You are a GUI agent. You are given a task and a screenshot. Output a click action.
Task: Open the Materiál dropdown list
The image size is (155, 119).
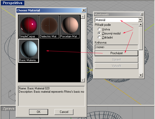click(140, 20)
